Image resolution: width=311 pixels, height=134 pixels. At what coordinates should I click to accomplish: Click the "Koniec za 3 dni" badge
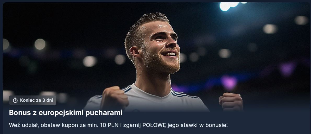tap(32, 100)
